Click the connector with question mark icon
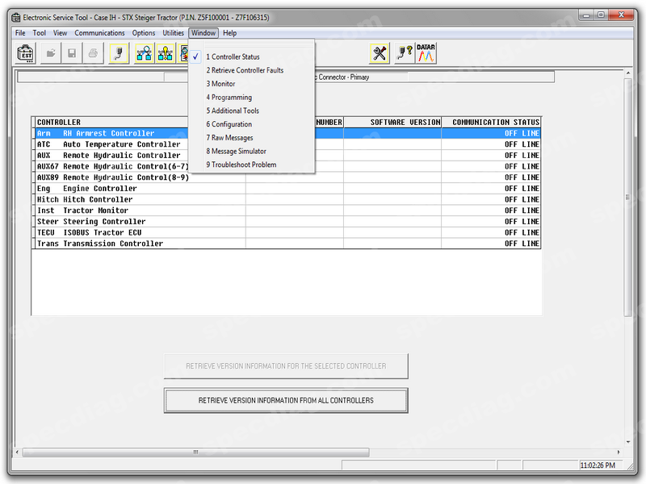This screenshot has width=646, height=484. (404, 53)
